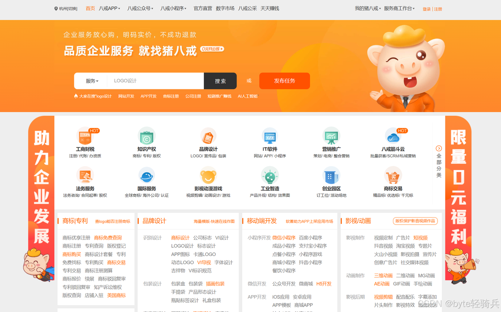Open 官方直营 in top navigation

203,8
